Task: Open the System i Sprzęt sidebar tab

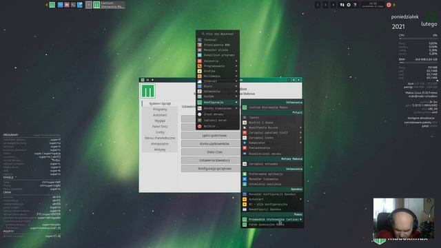Action: coord(160,104)
